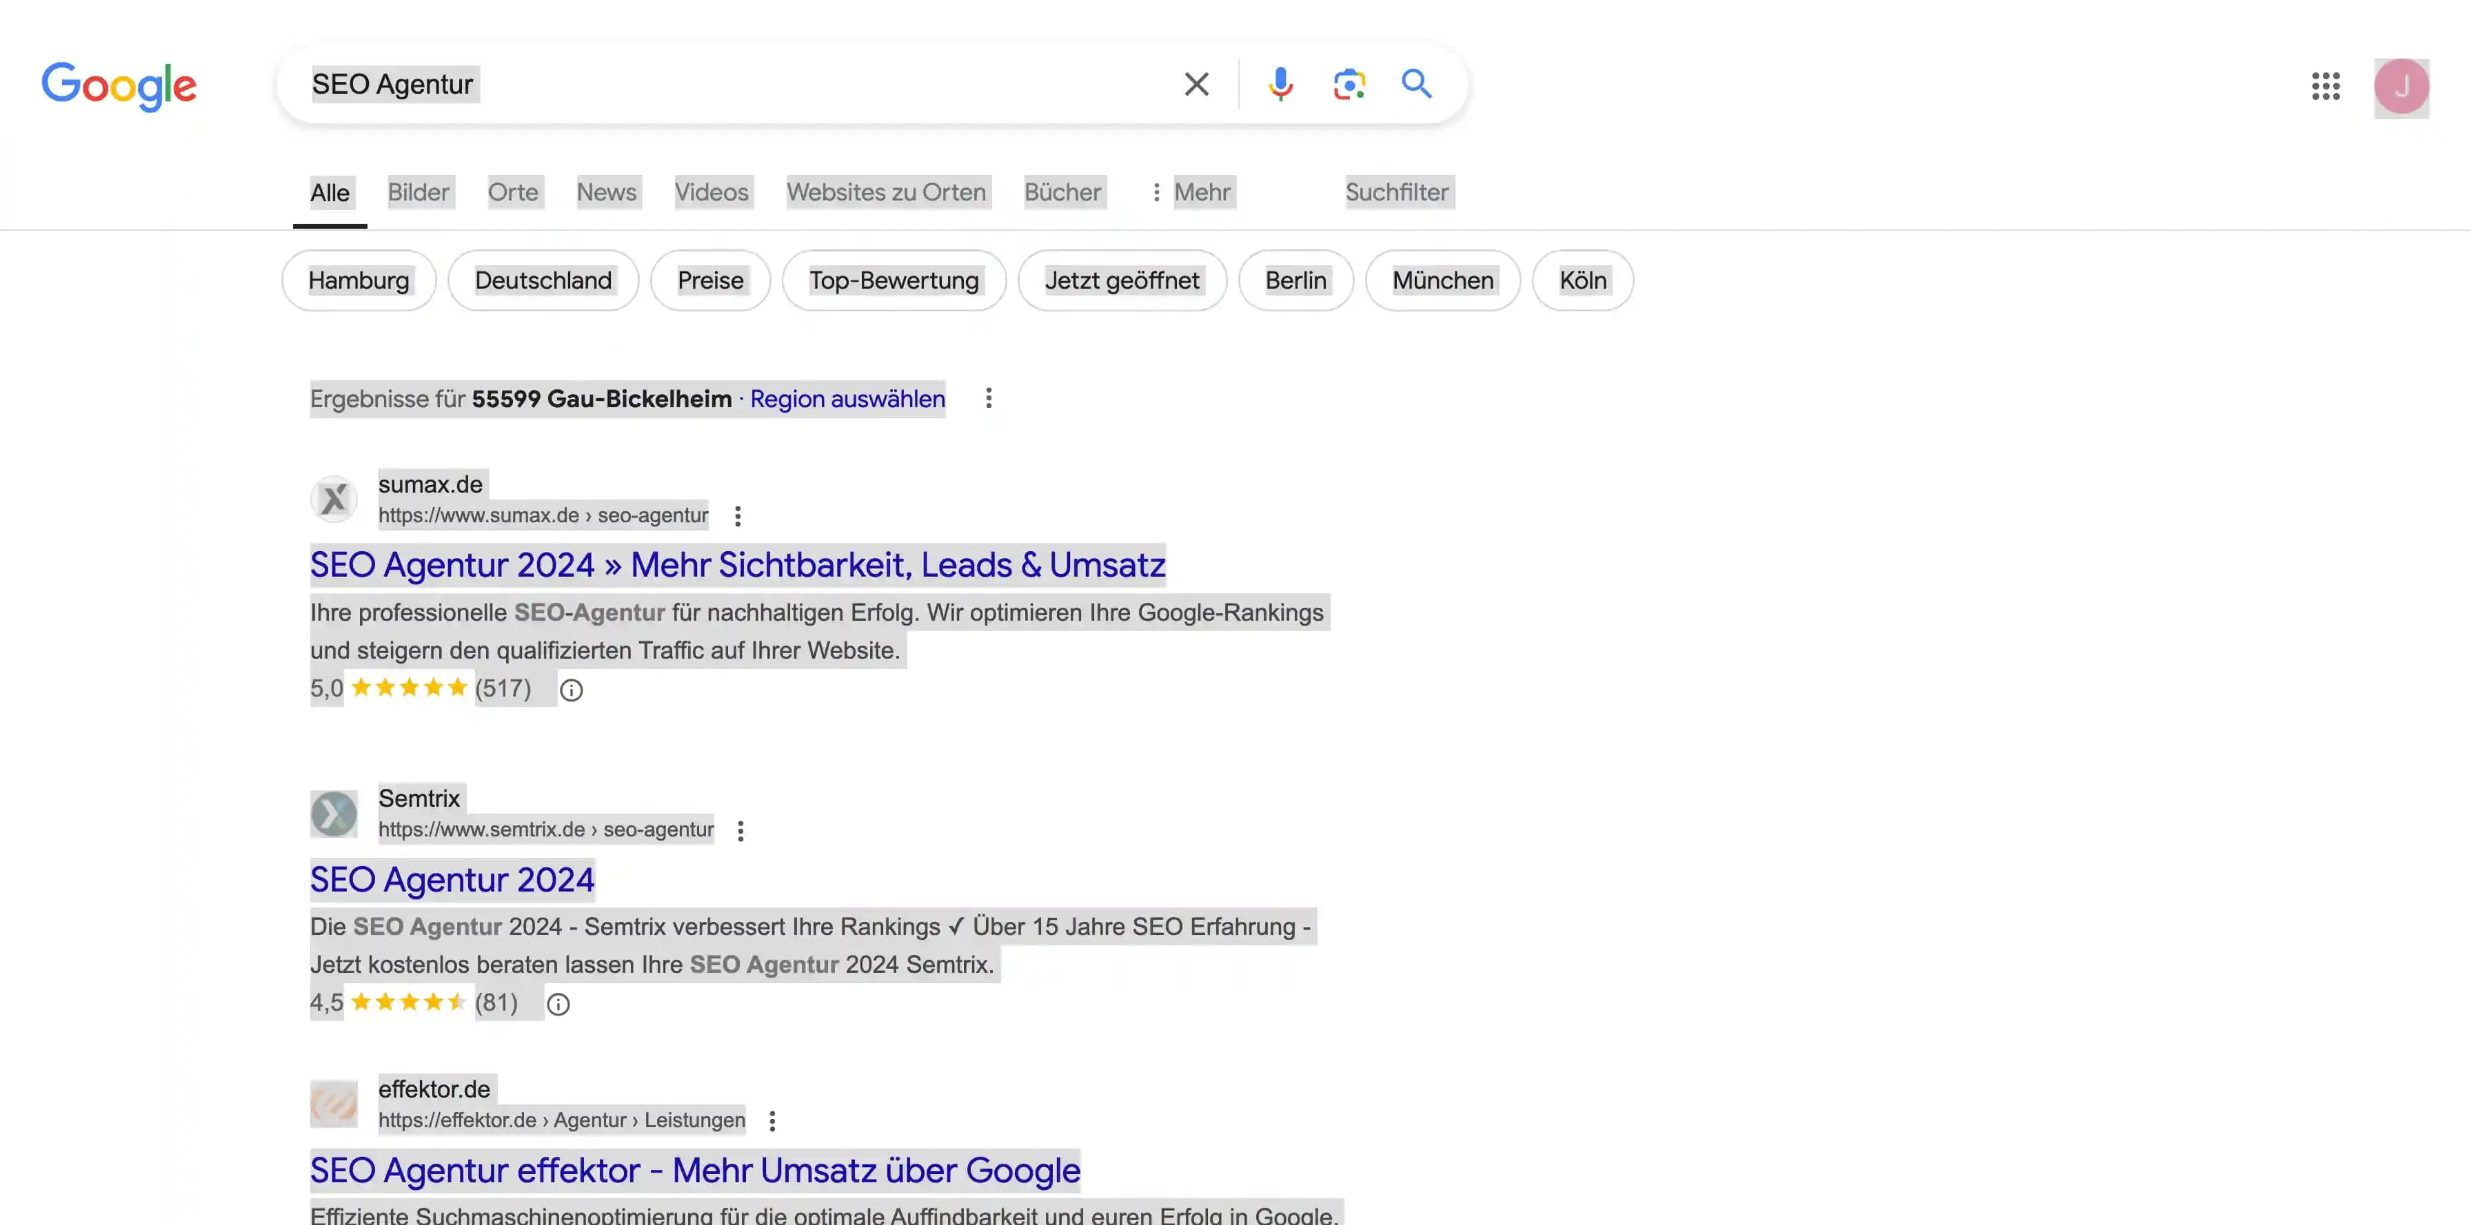This screenshot has height=1225, width=2471.
Task: Click the info icon beside the 517 reviews rating
Action: coord(572,689)
